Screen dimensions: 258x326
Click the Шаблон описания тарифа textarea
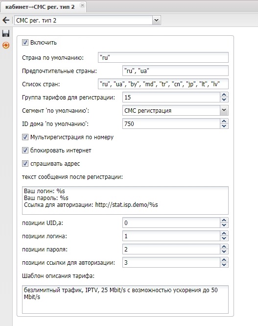(125, 300)
